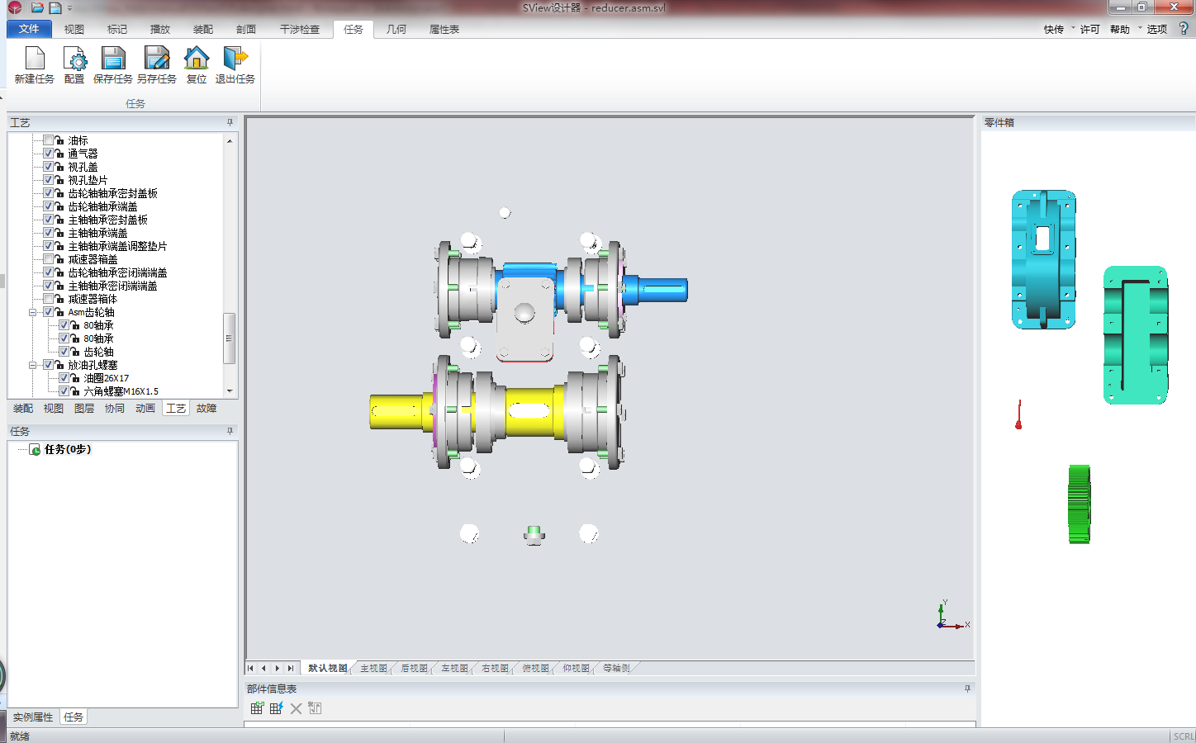Switch to the 等轴侧 view tab
1196x743 pixels.
pyautogui.click(x=616, y=669)
